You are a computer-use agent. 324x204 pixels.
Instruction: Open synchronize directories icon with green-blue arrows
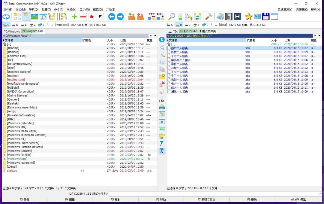point(197,17)
